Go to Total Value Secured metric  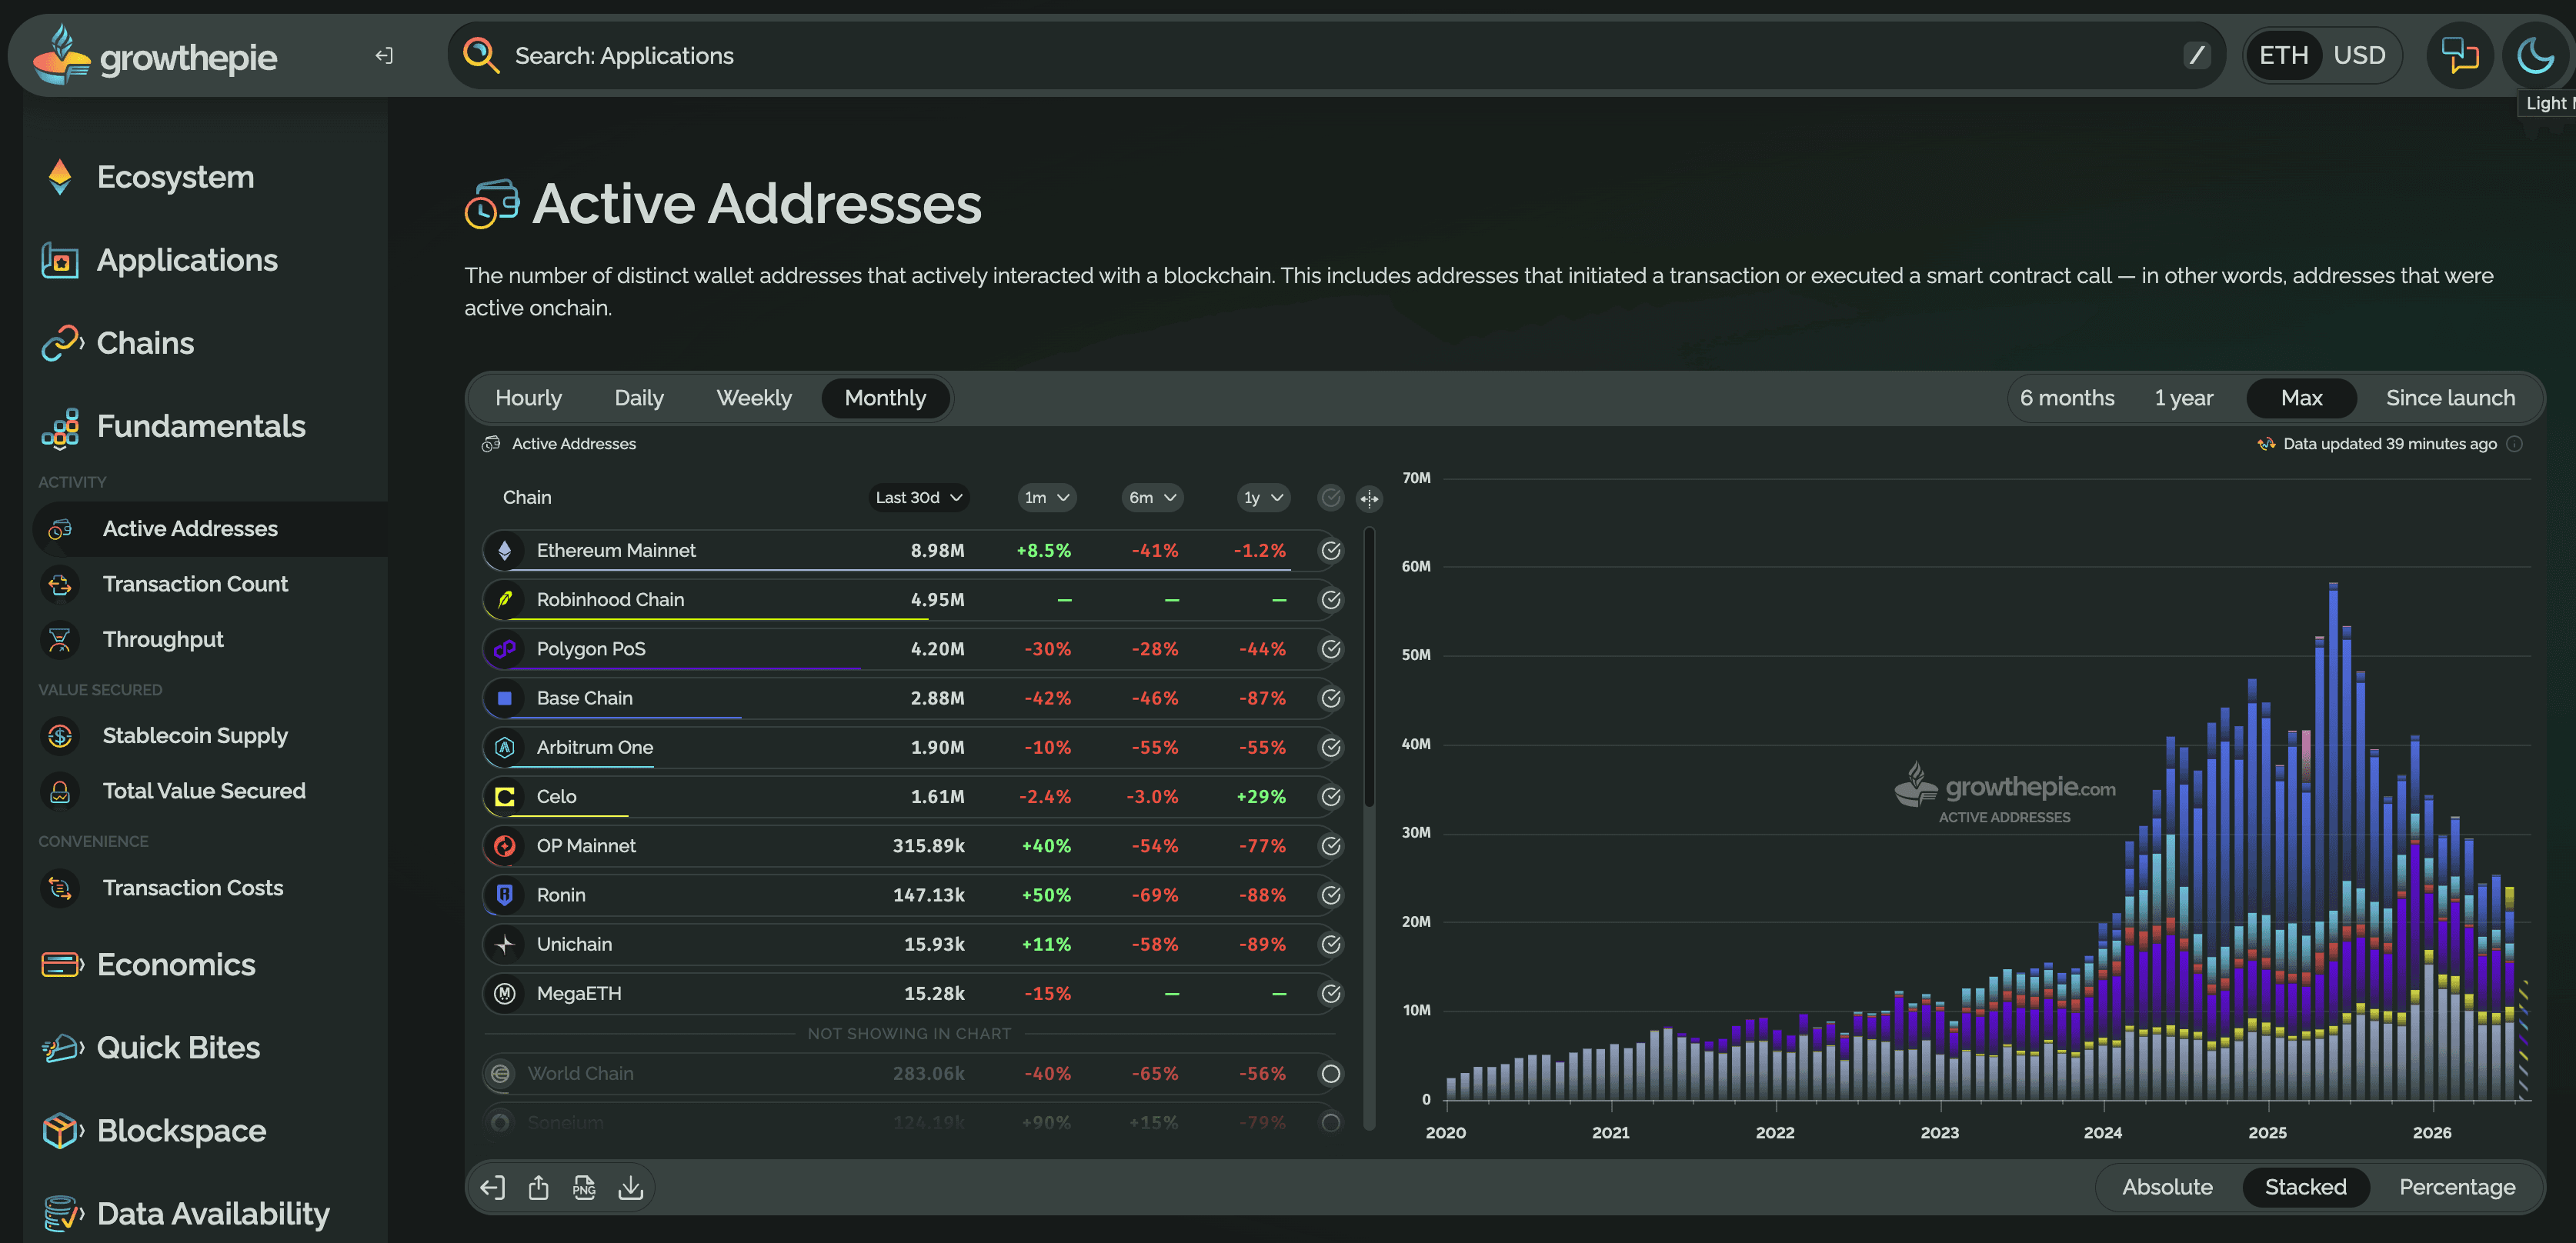click(x=204, y=791)
